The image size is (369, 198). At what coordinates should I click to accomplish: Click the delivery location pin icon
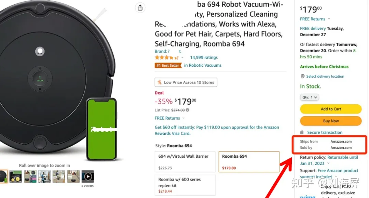tap(302, 76)
